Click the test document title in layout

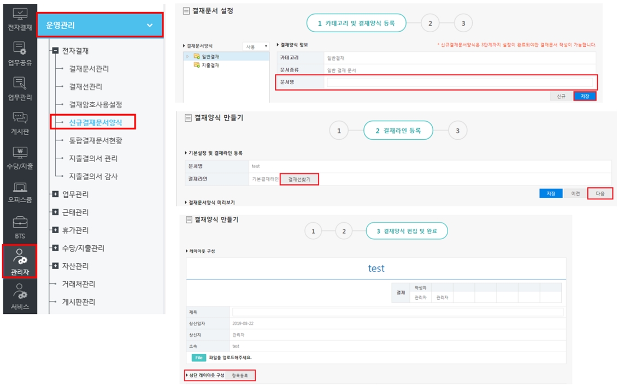coord(376,268)
